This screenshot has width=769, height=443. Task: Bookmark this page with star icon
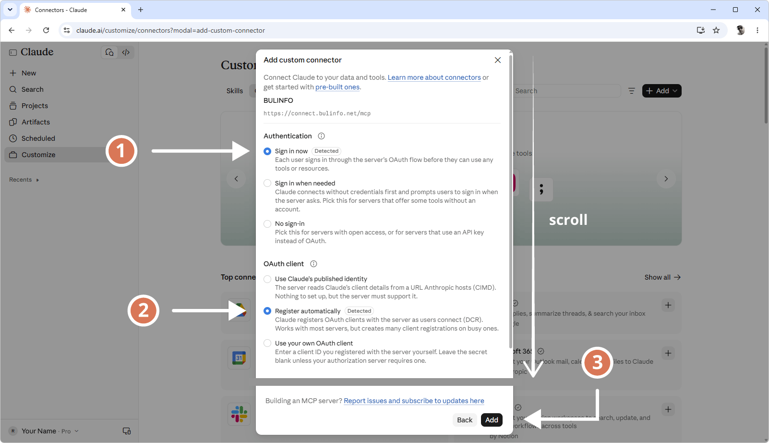click(716, 30)
